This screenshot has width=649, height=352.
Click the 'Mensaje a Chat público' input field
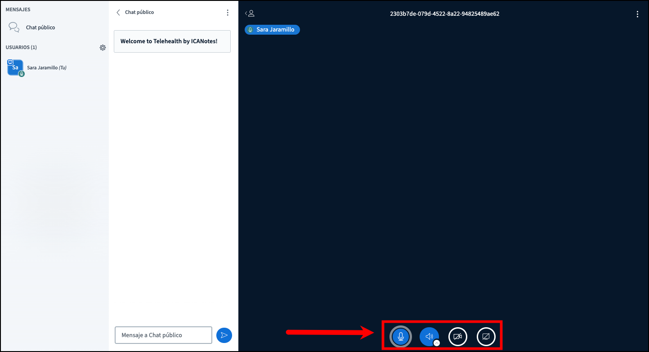pyautogui.click(x=163, y=335)
